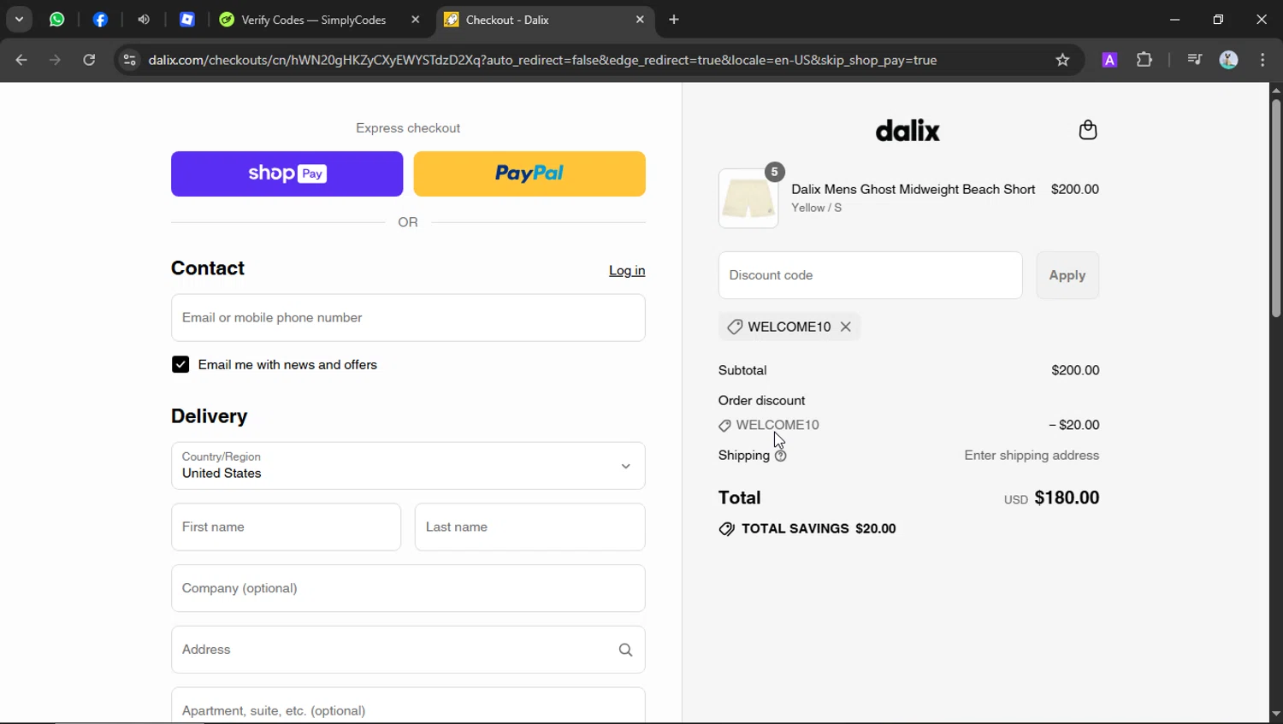Click the Last name field

coord(530,527)
